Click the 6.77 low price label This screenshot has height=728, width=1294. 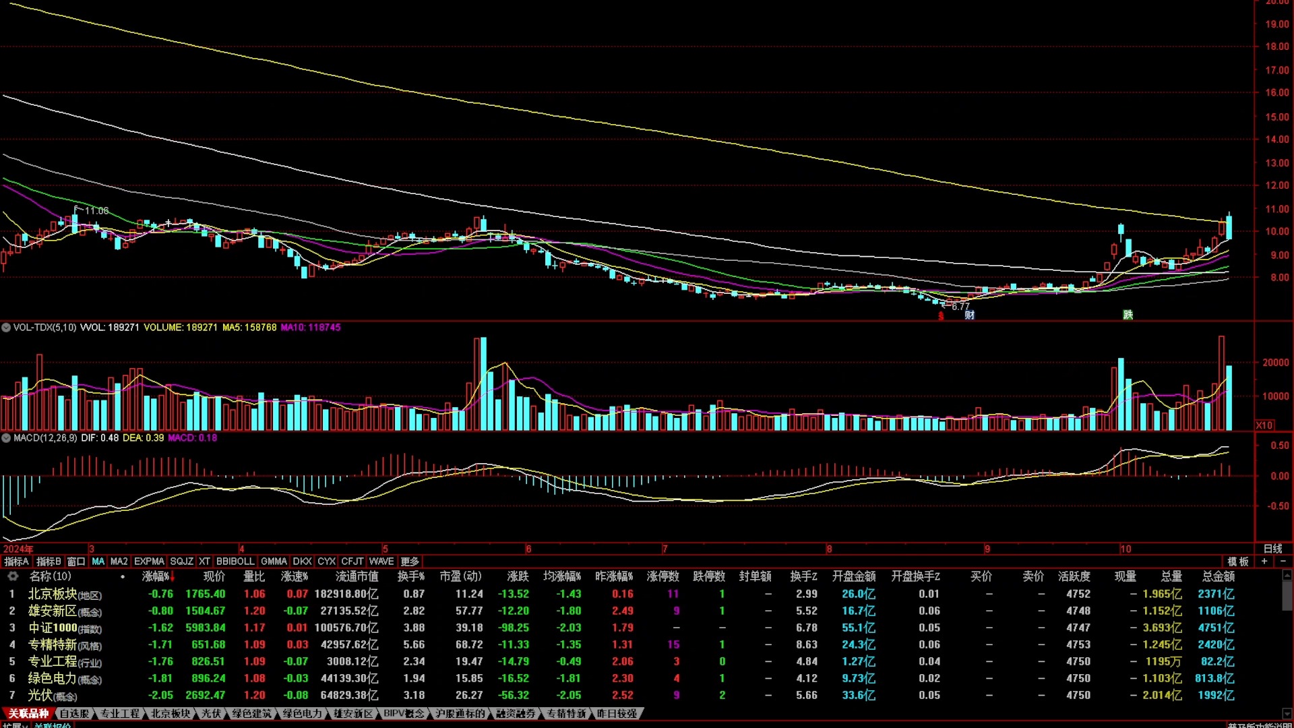point(960,307)
